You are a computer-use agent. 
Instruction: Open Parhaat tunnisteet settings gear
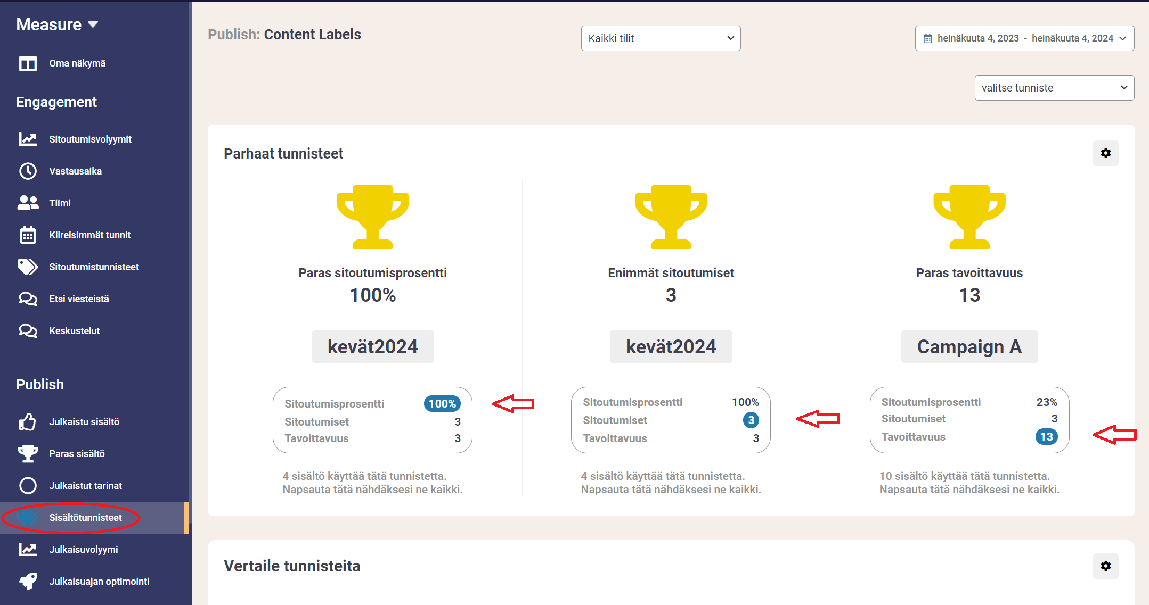coord(1105,153)
